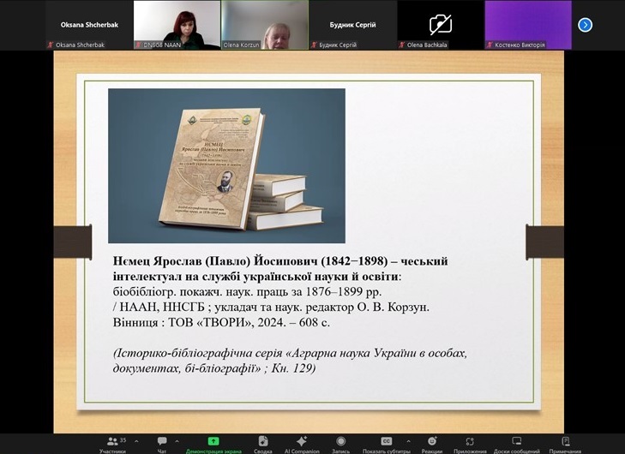This screenshot has height=454, width=625.
Task: Open Доски сообщений whiteboards
Action: pos(517,445)
